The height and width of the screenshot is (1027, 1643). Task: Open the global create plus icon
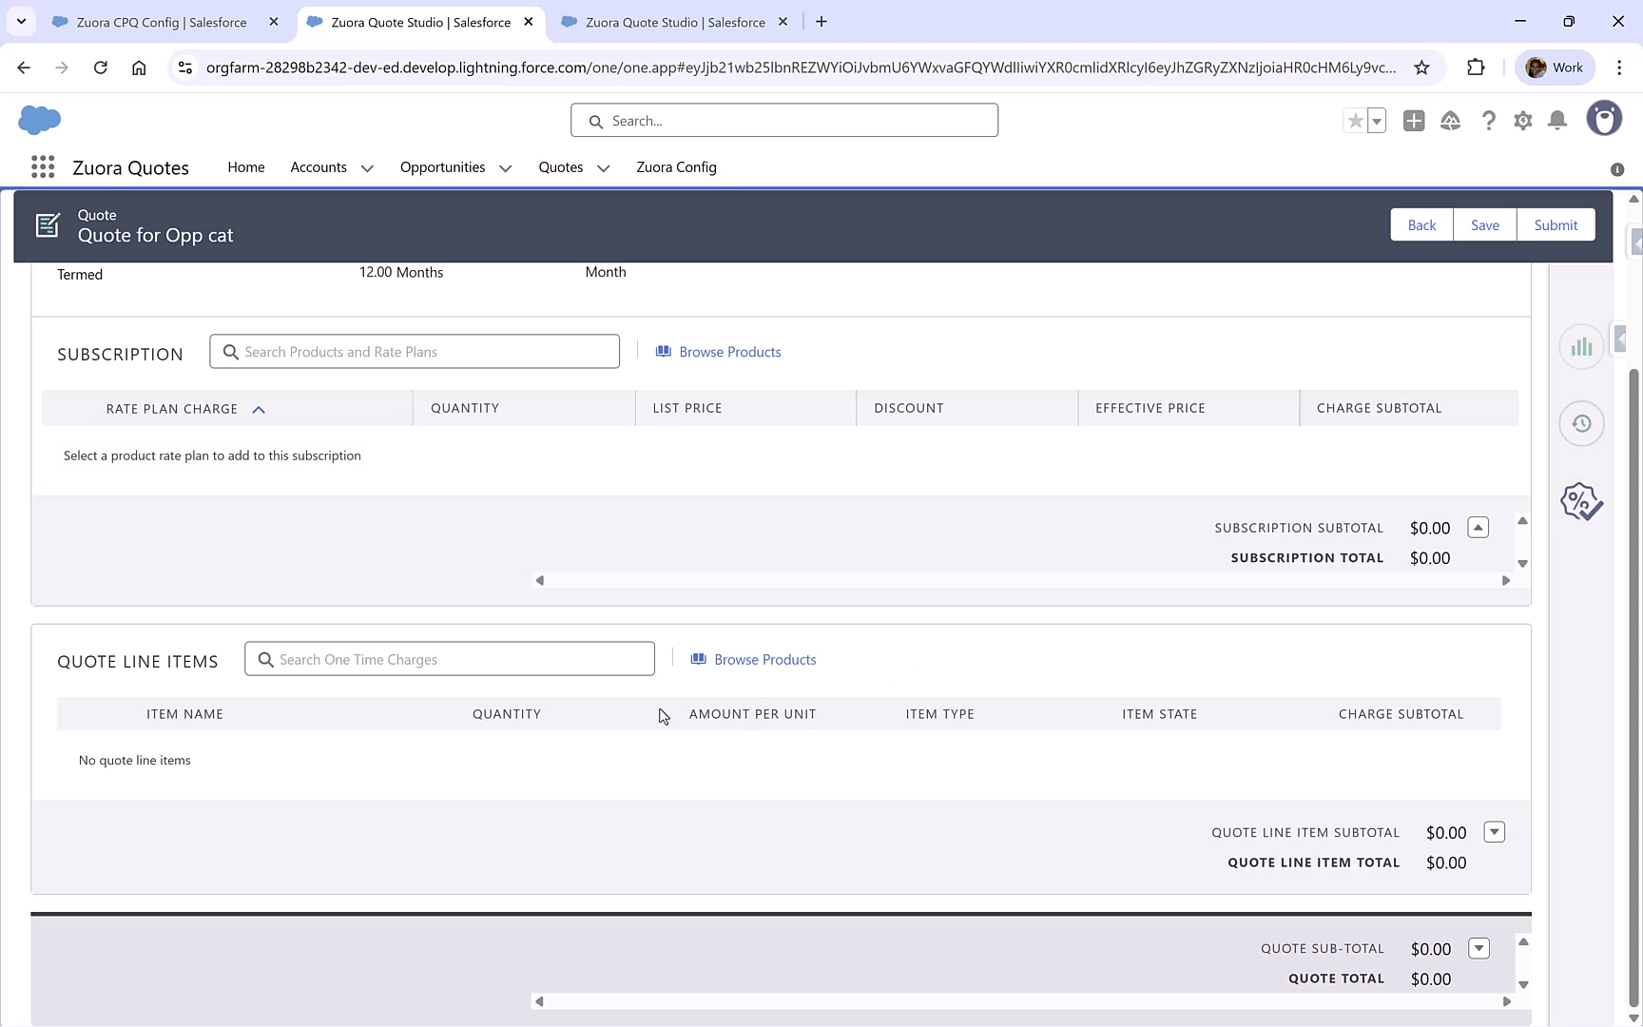click(1414, 121)
